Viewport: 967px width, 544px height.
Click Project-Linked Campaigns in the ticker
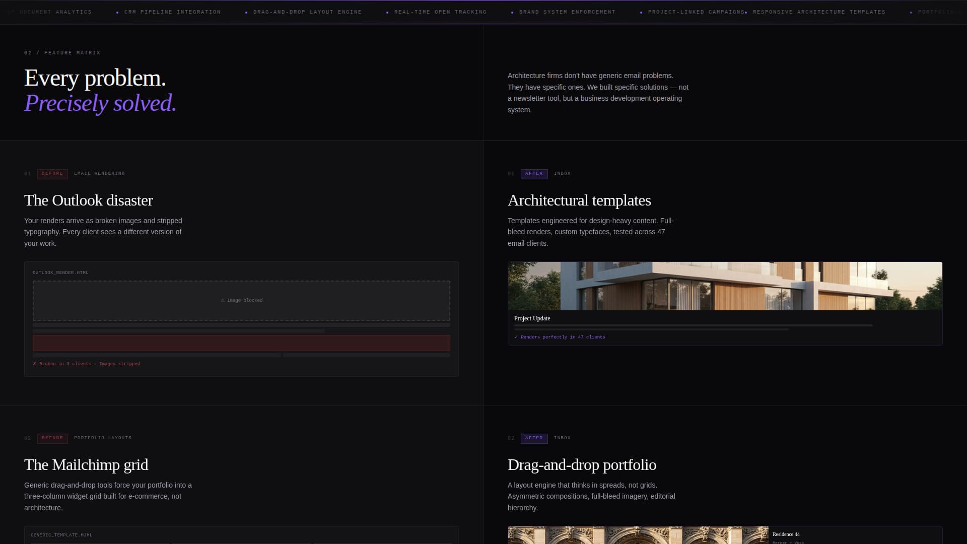(x=696, y=12)
